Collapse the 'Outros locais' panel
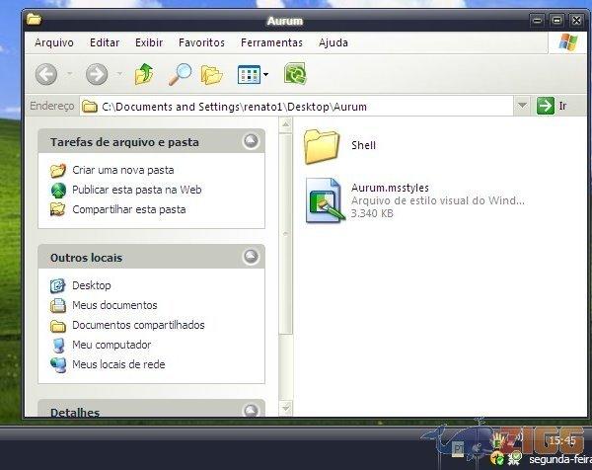Viewport: 592px width, 470px height. click(x=251, y=257)
